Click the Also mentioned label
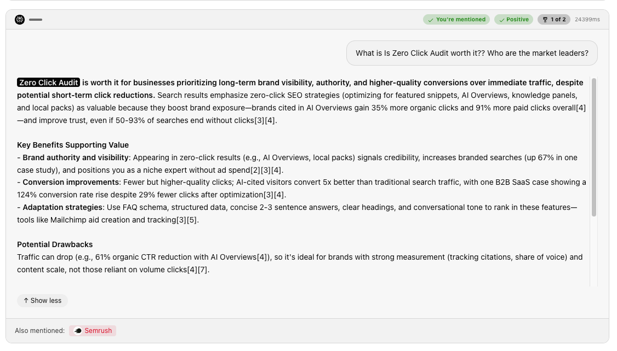The width and height of the screenshot is (617, 351). coord(39,331)
